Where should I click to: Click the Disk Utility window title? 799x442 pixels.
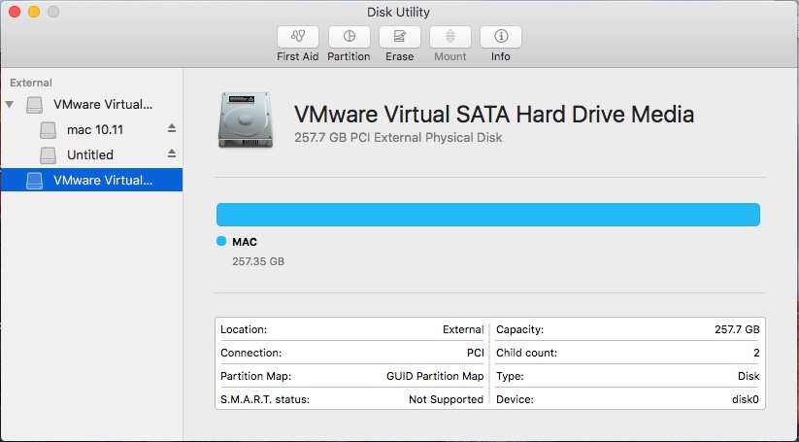point(398,12)
